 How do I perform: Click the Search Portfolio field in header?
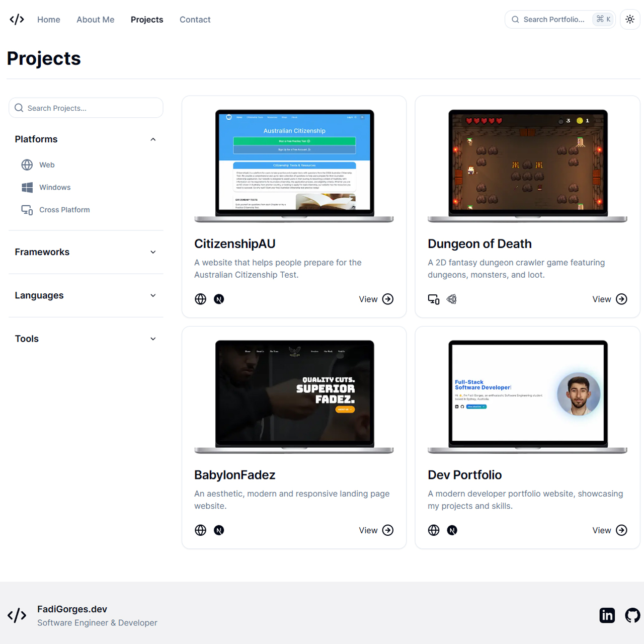tap(560, 19)
